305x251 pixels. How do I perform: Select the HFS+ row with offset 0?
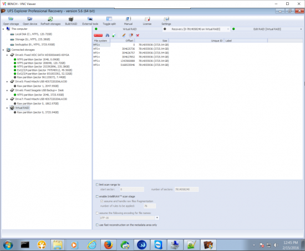tap(131, 45)
